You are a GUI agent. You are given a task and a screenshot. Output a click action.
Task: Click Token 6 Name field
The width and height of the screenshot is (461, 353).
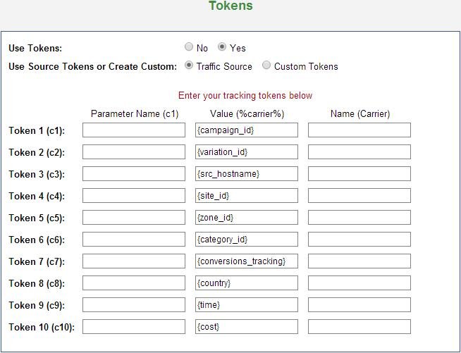359,240
